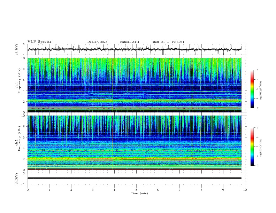Click the "-7" label on ch.1 colorbar
Screen dimensions: 276x213
[x=257, y=108]
